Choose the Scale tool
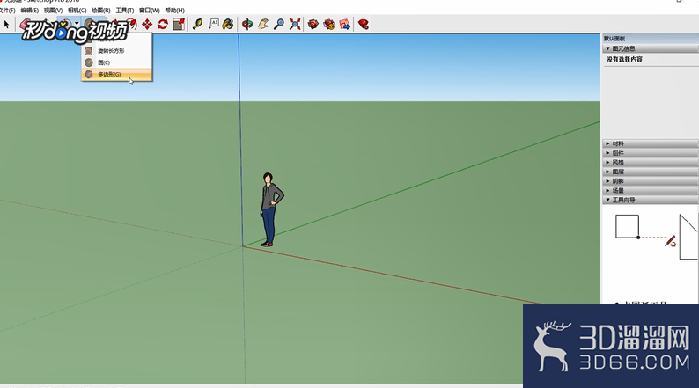This screenshot has width=699, height=388. [179, 24]
